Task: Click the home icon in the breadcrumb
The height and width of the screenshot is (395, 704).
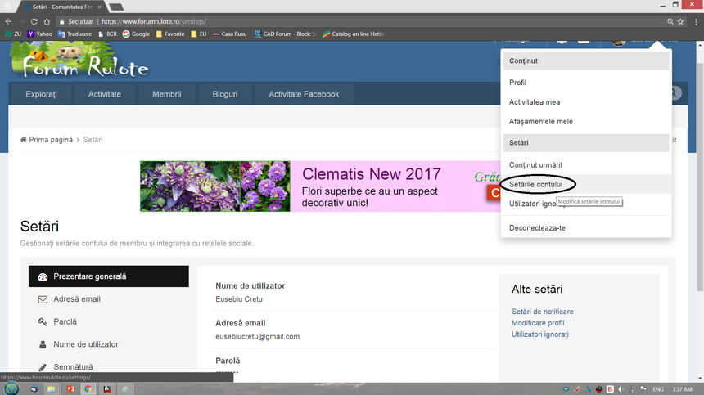Action: pos(24,140)
